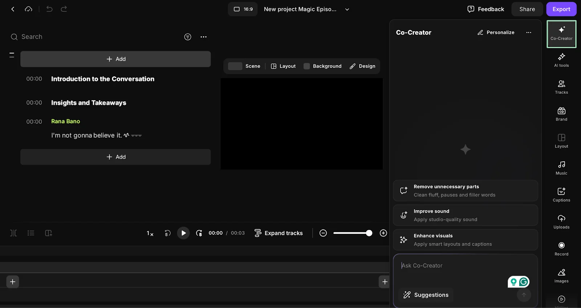Open Co-Creator sidebar tab
Viewport: 581px width, 308px height.
(x=561, y=34)
